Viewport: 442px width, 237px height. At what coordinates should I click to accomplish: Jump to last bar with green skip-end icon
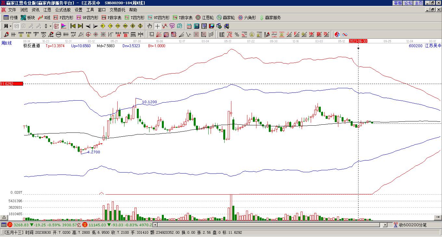80,26
